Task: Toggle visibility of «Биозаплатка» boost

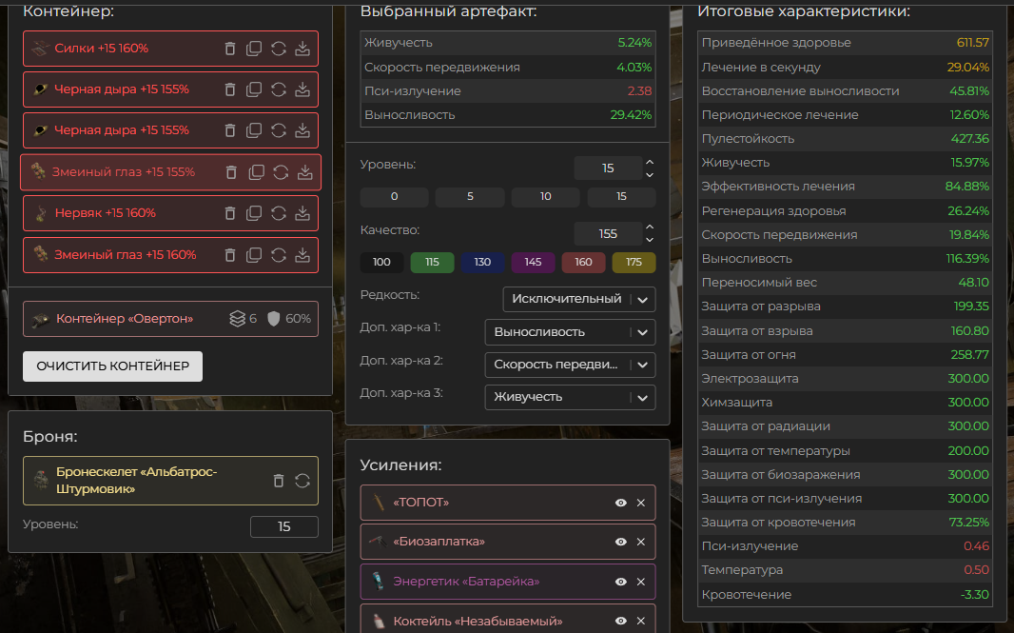Action: (621, 542)
